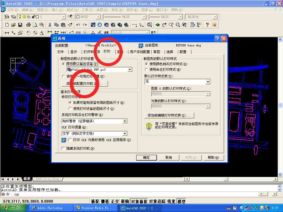Image resolution: width=283 pixels, height=212 pixels.
Task: Select the 3D Orbit icon
Action: click(158, 25)
